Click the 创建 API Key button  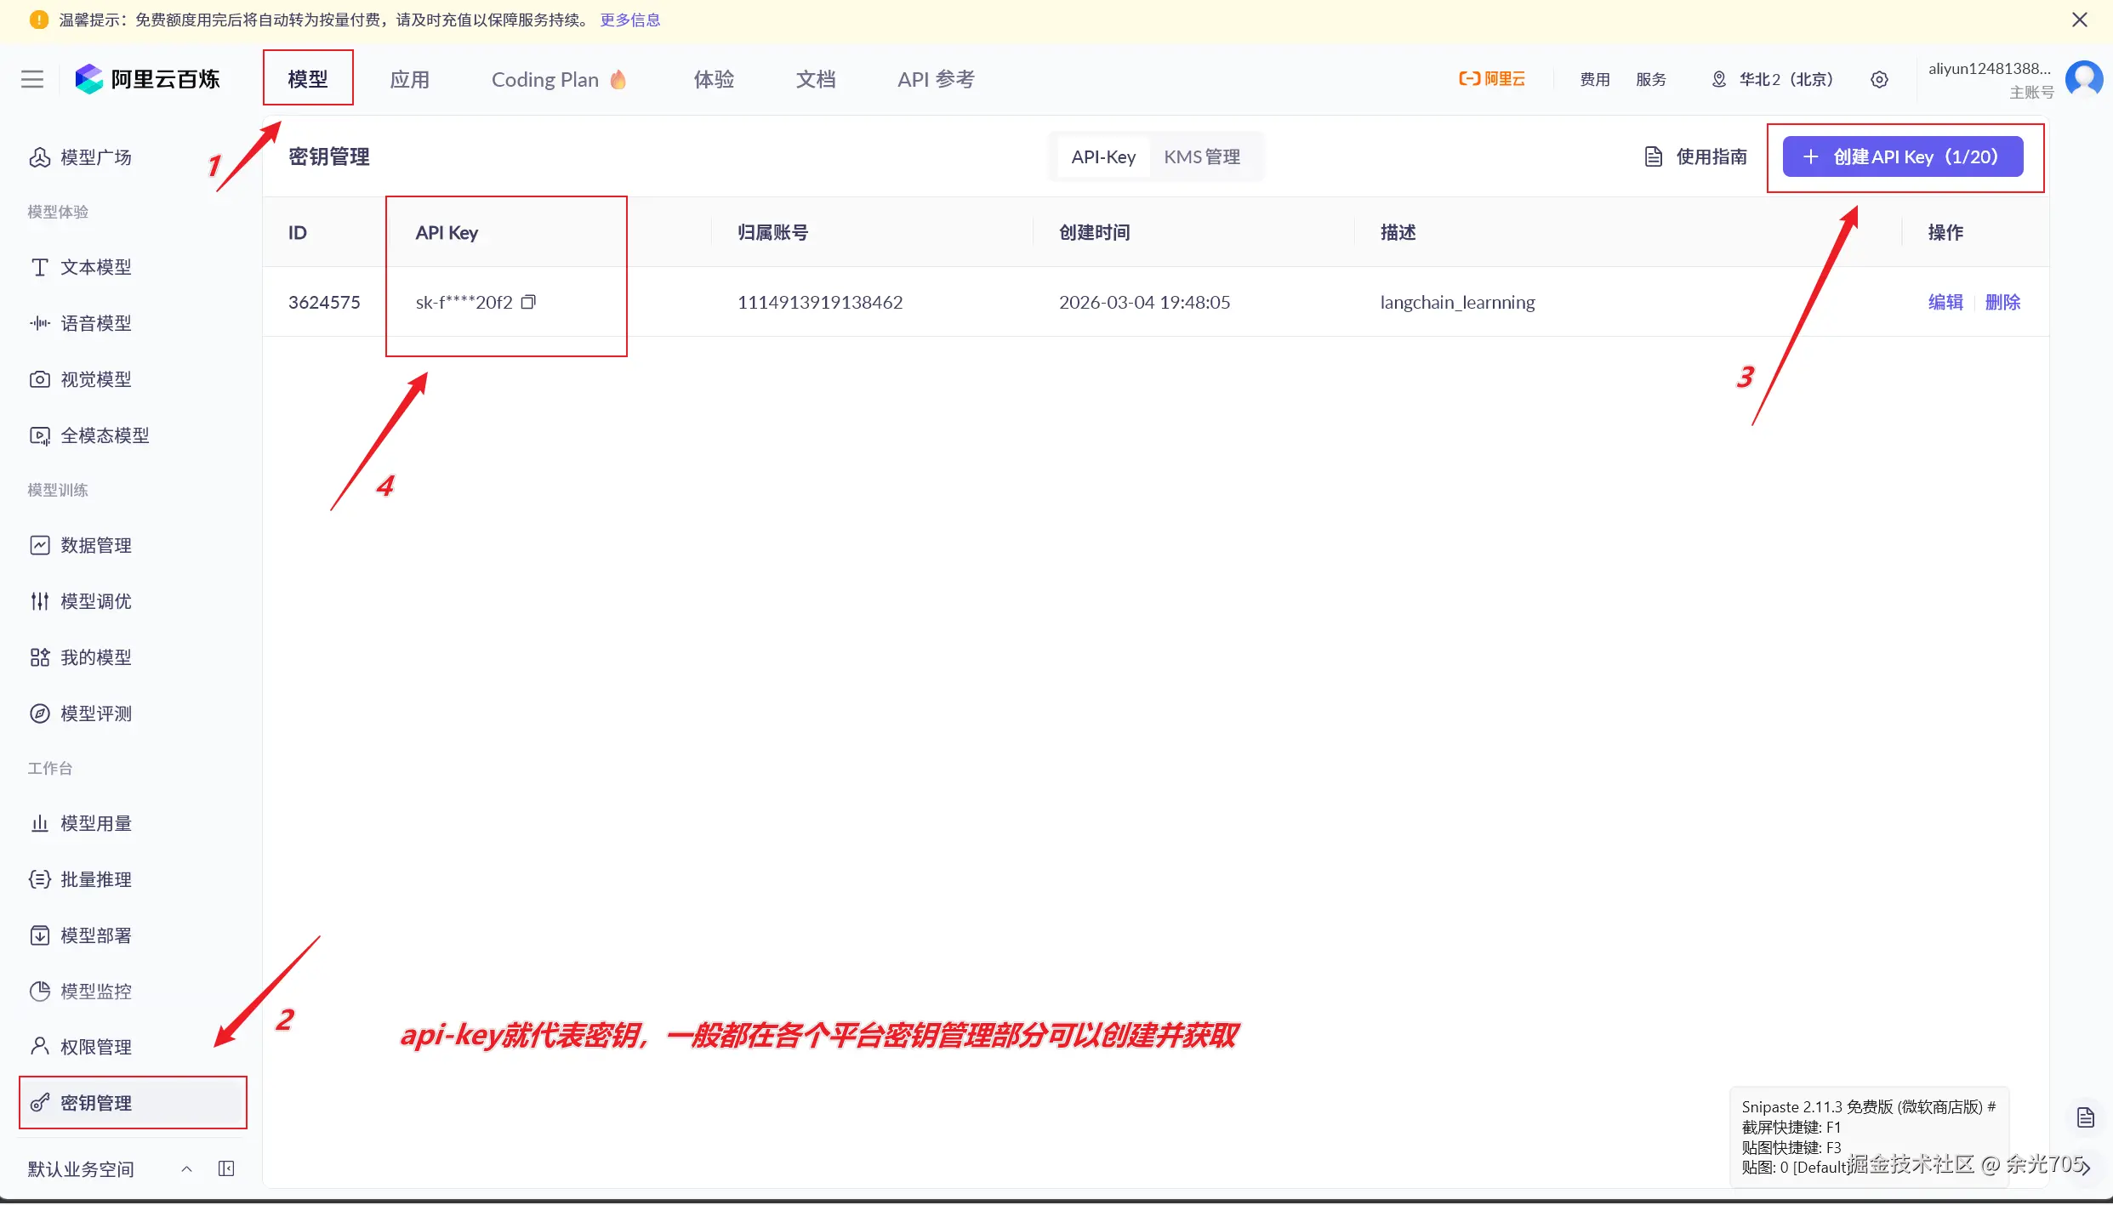tap(1902, 156)
